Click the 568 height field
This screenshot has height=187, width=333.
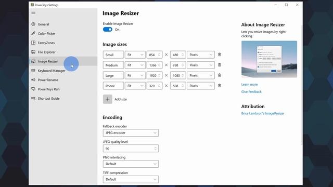178,86
